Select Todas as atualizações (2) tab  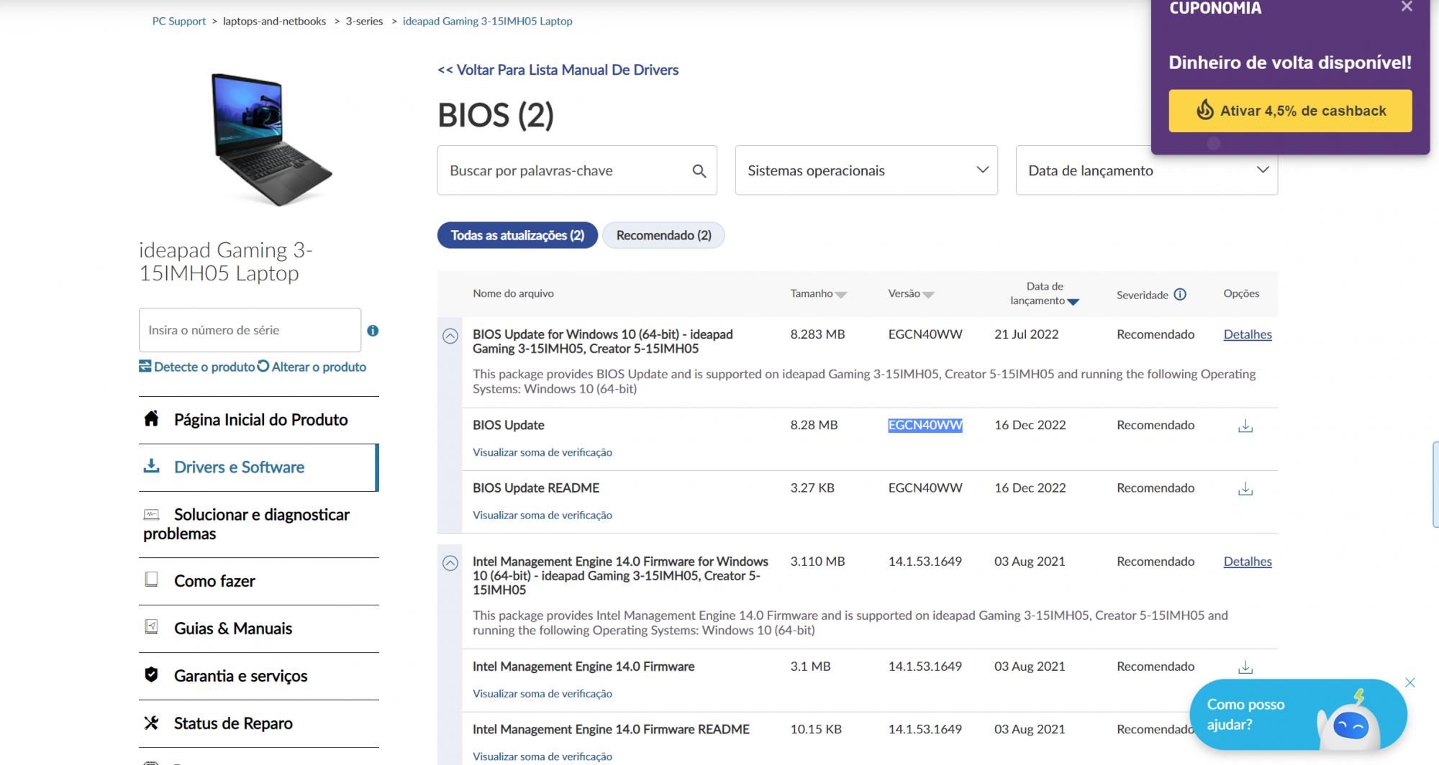click(x=517, y=235)
